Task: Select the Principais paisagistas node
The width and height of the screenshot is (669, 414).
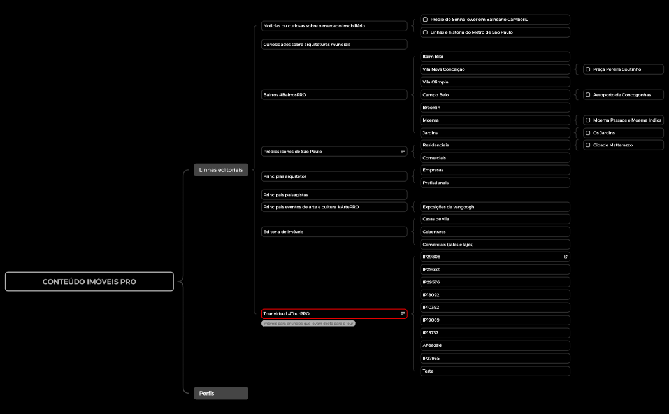Action: pyautogui.click(x=334, y=195)
